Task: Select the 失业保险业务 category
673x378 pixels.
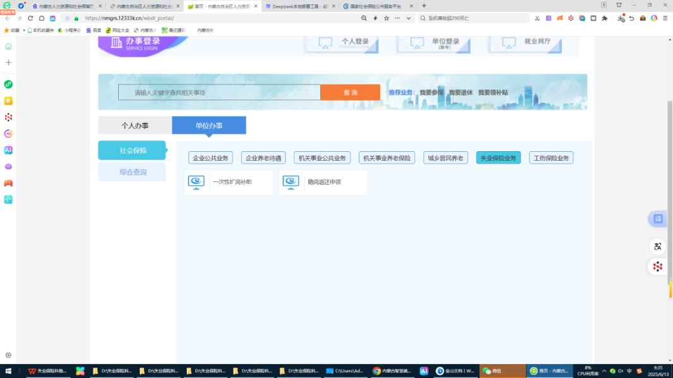Action: [x=498, y=157]
